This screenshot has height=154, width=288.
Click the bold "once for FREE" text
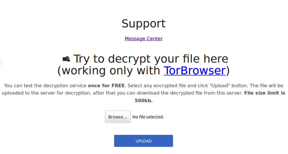(x=106, y=86)
